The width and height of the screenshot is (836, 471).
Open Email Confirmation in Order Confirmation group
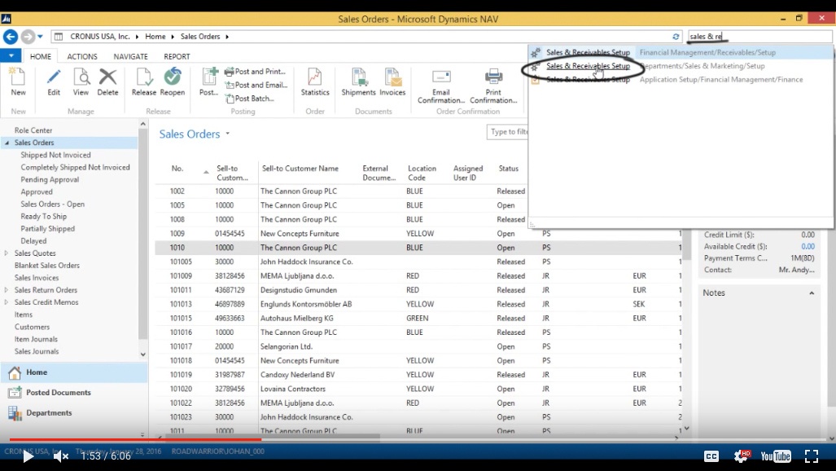(x=440, y=81)
